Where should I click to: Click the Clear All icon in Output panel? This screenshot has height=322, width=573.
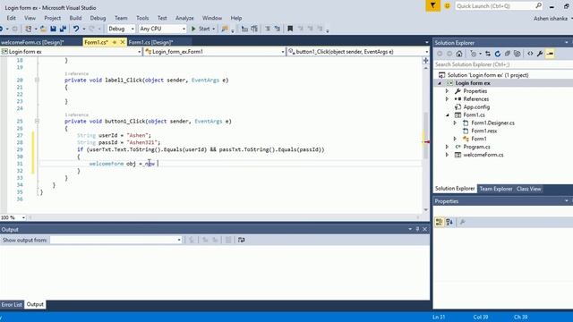[228, 240]
